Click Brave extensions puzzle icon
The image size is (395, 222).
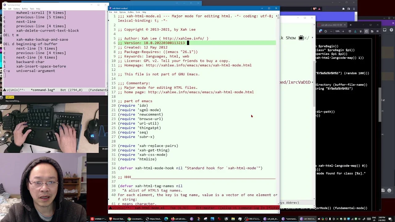click(343, 9)
